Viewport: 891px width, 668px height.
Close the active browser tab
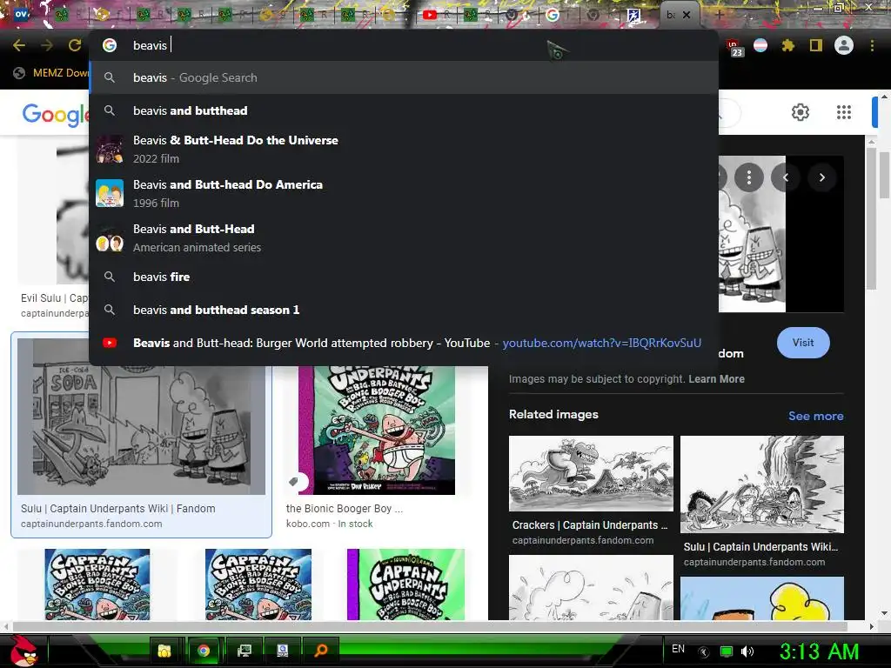pos(687,15)
